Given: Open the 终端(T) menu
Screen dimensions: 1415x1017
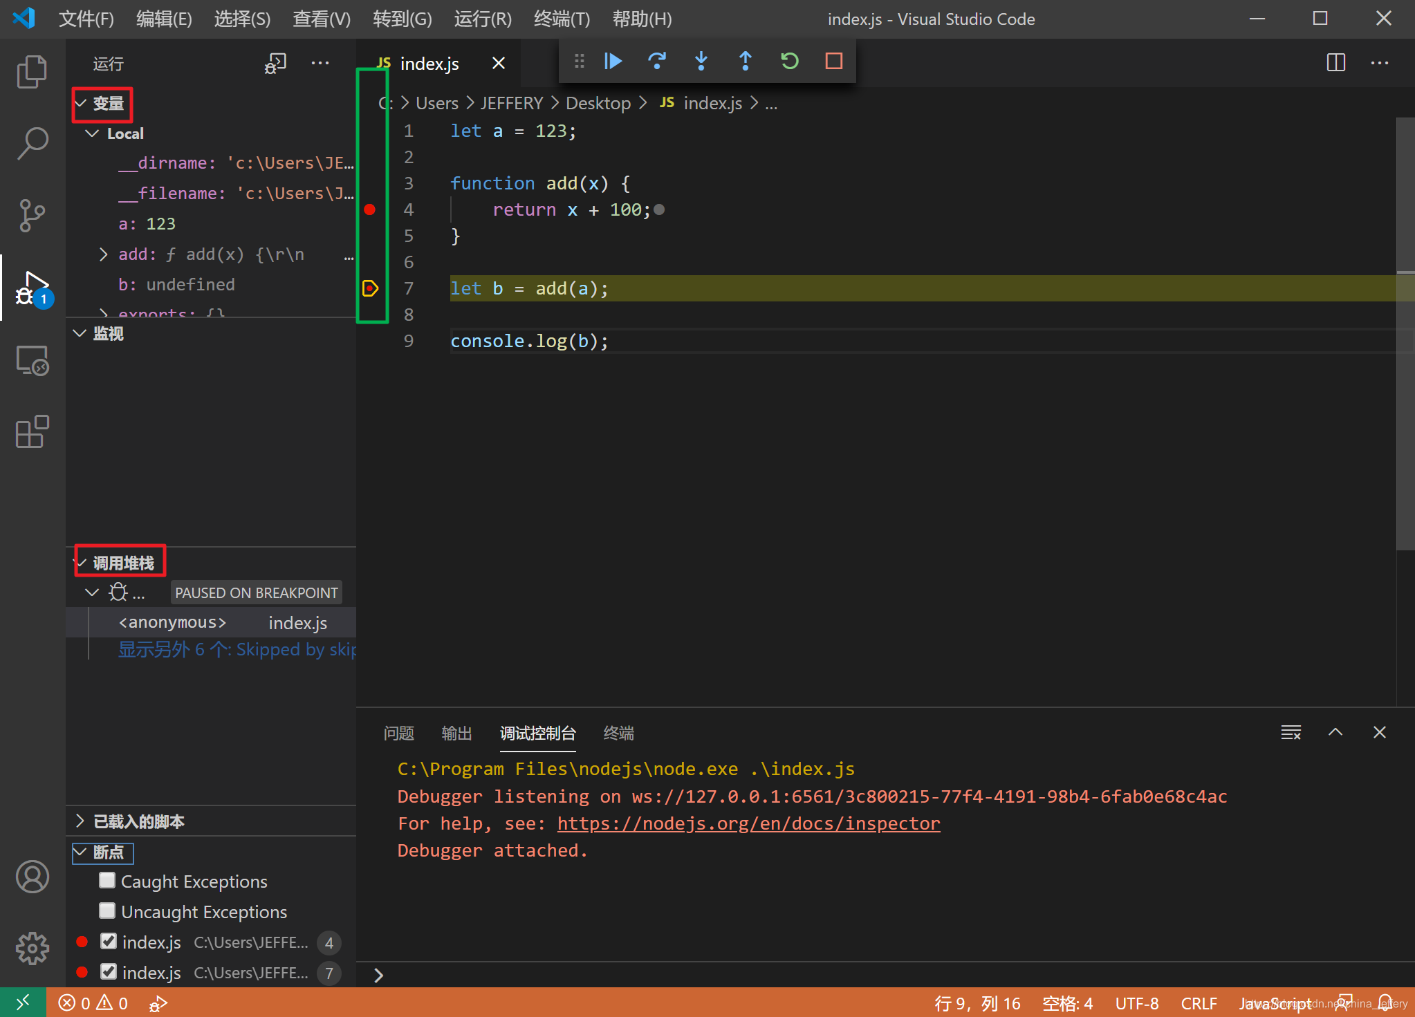Looking at the screenshot, I should [x=562, y=19].
